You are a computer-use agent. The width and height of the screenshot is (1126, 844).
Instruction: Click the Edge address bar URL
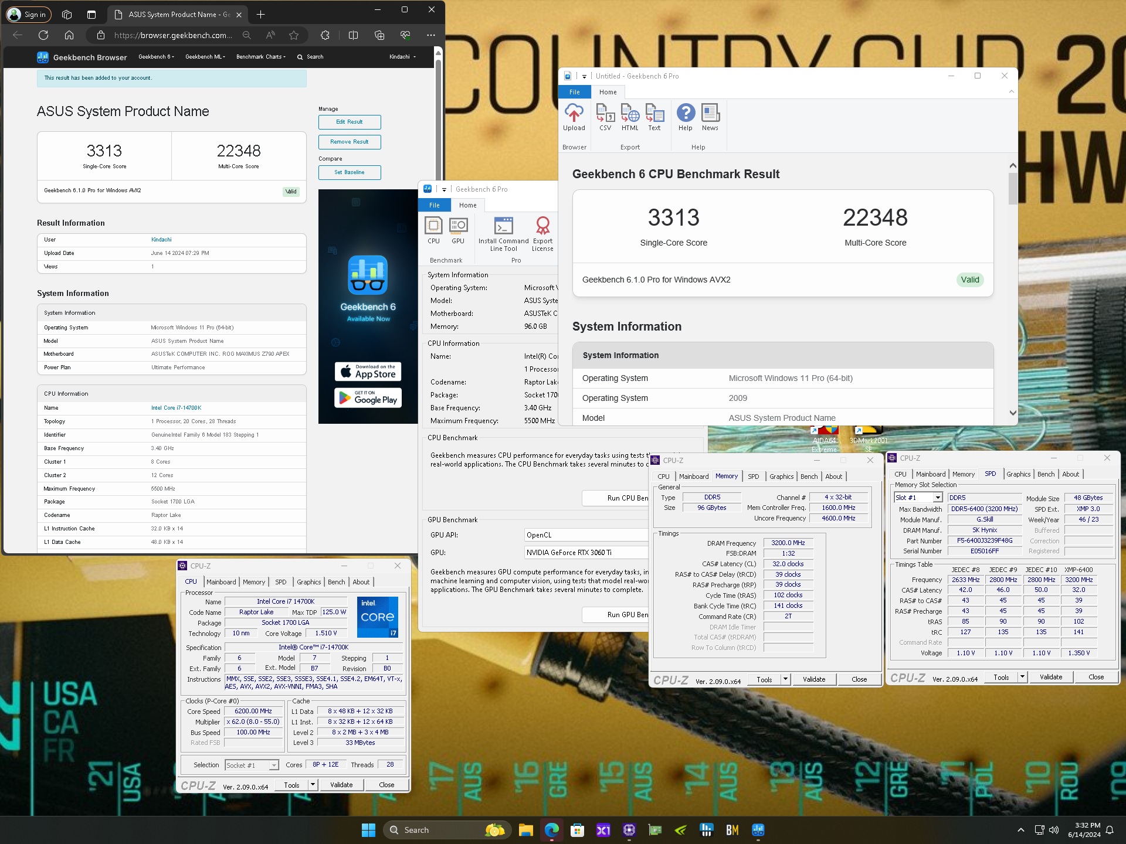click(x=173, y=35)
